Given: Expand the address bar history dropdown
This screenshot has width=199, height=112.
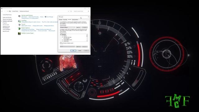Looking at the screenshot, I should tap(68, 11).
